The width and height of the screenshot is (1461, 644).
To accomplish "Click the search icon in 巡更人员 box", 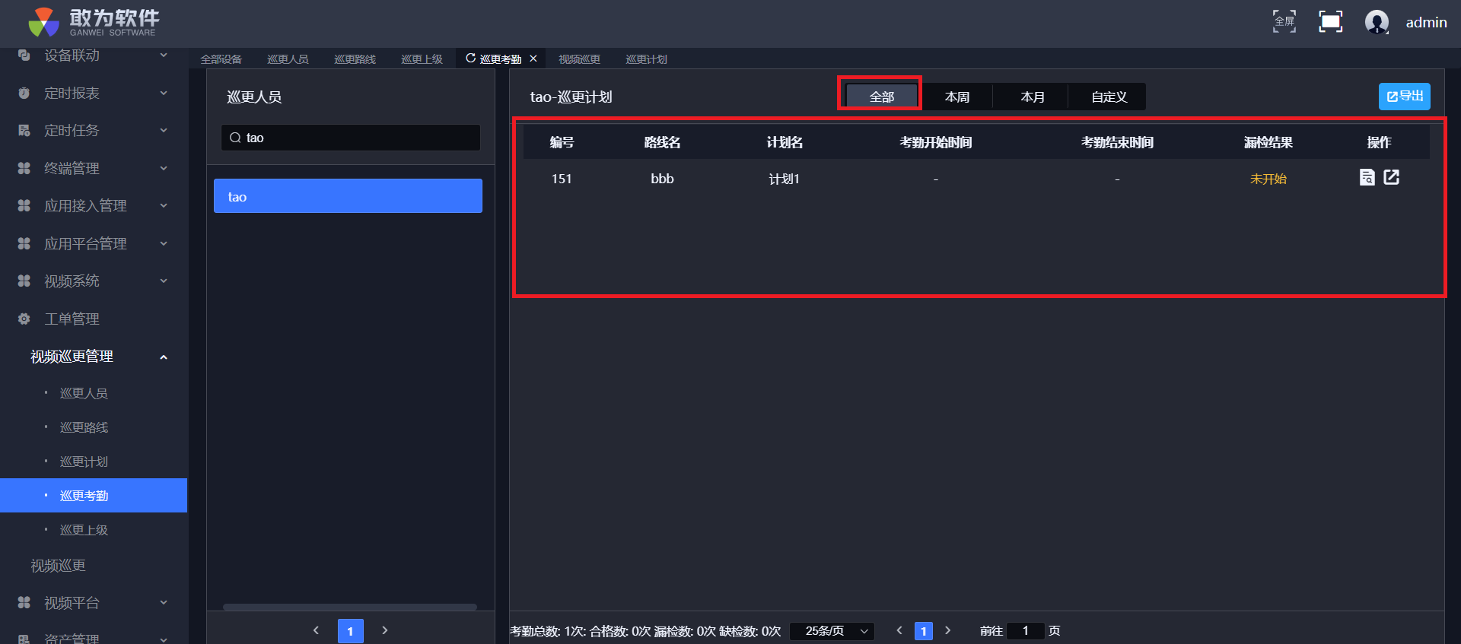I will click(235, 138).
